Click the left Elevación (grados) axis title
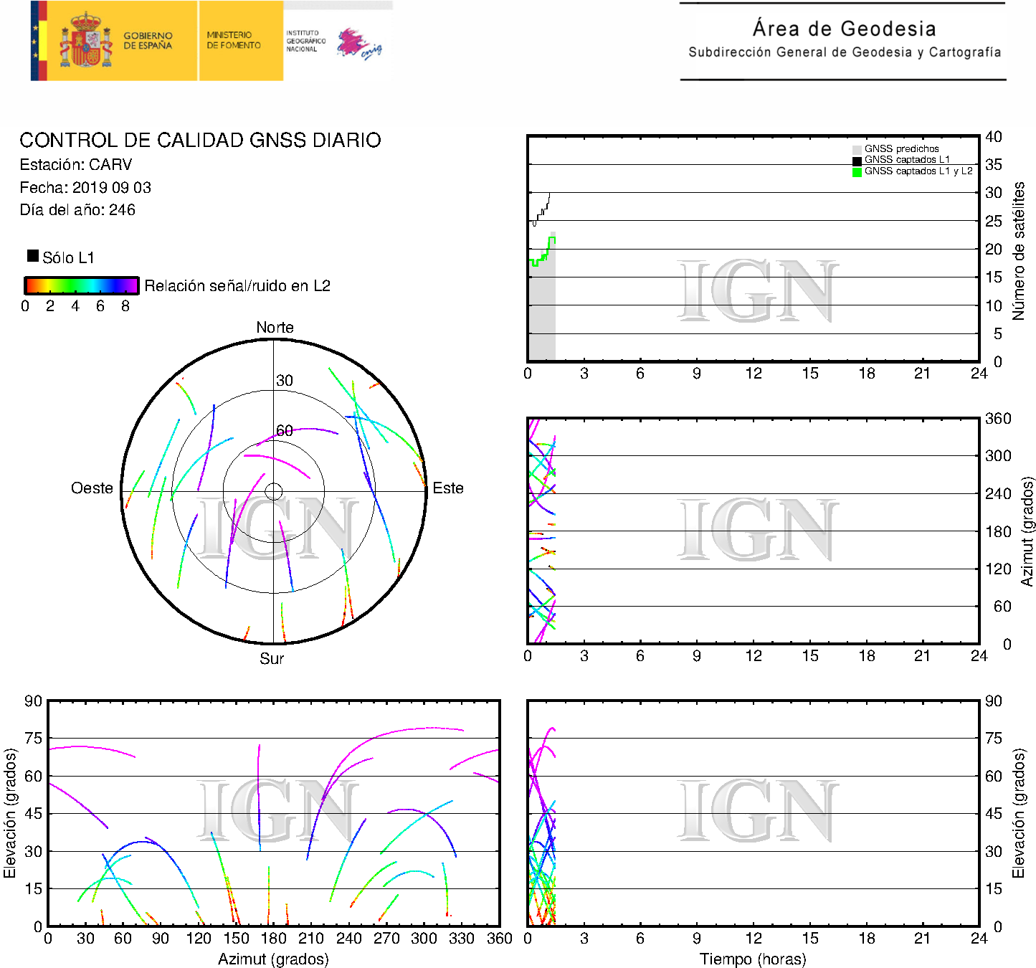Image resolution: width=1036 pixels, height=968 pixels. tap(10, 813)
